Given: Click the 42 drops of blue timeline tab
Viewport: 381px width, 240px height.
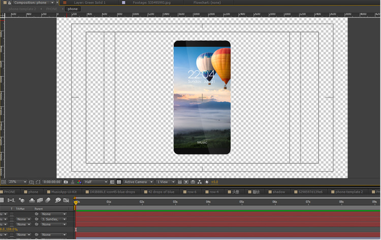Looking at the screenshot, I should pos(161,192).
